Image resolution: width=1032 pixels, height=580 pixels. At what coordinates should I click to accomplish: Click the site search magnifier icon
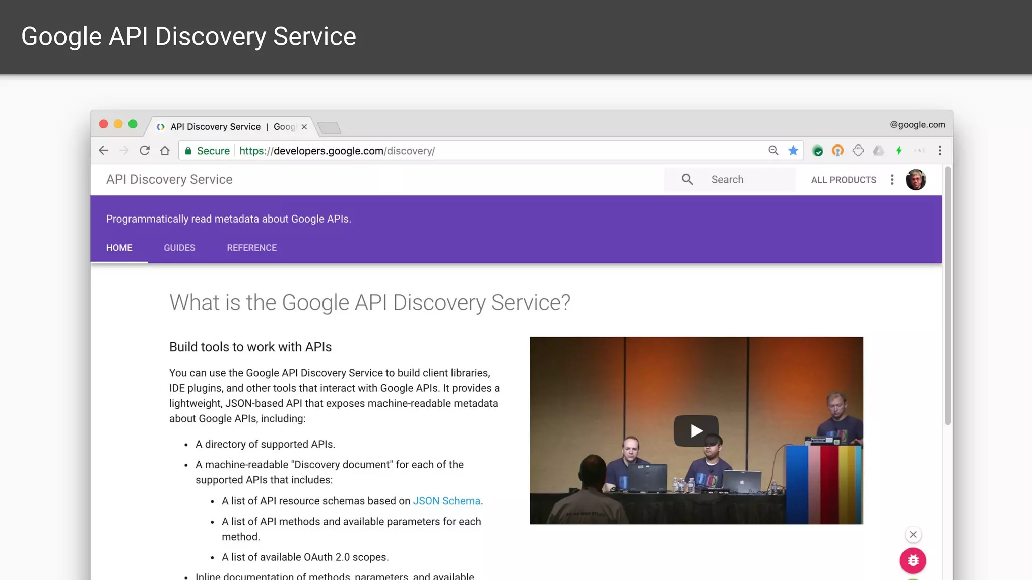click(x=687, y=179)
